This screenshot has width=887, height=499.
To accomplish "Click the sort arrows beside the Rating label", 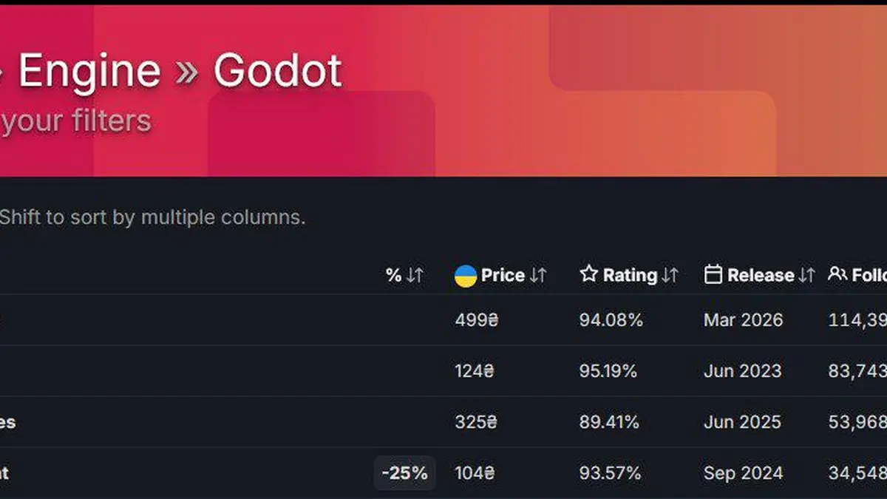I will point(670,275).
